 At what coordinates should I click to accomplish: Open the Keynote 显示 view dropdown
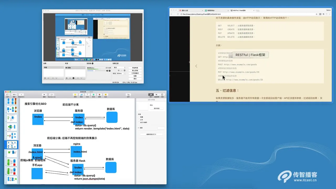7,94
